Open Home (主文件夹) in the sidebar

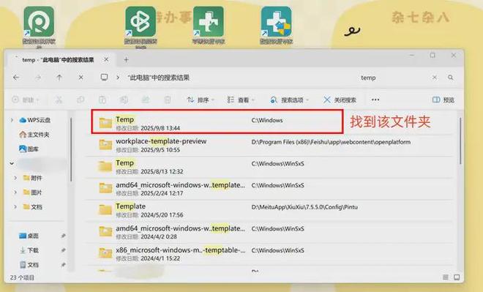coord(34,135)
